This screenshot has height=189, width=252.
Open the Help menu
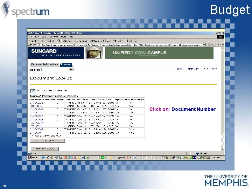(71, 37)
